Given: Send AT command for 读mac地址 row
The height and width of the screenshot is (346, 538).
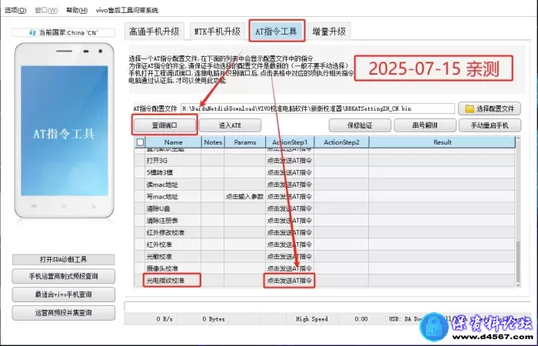Looking at the screenshot, I should [290, 185].
